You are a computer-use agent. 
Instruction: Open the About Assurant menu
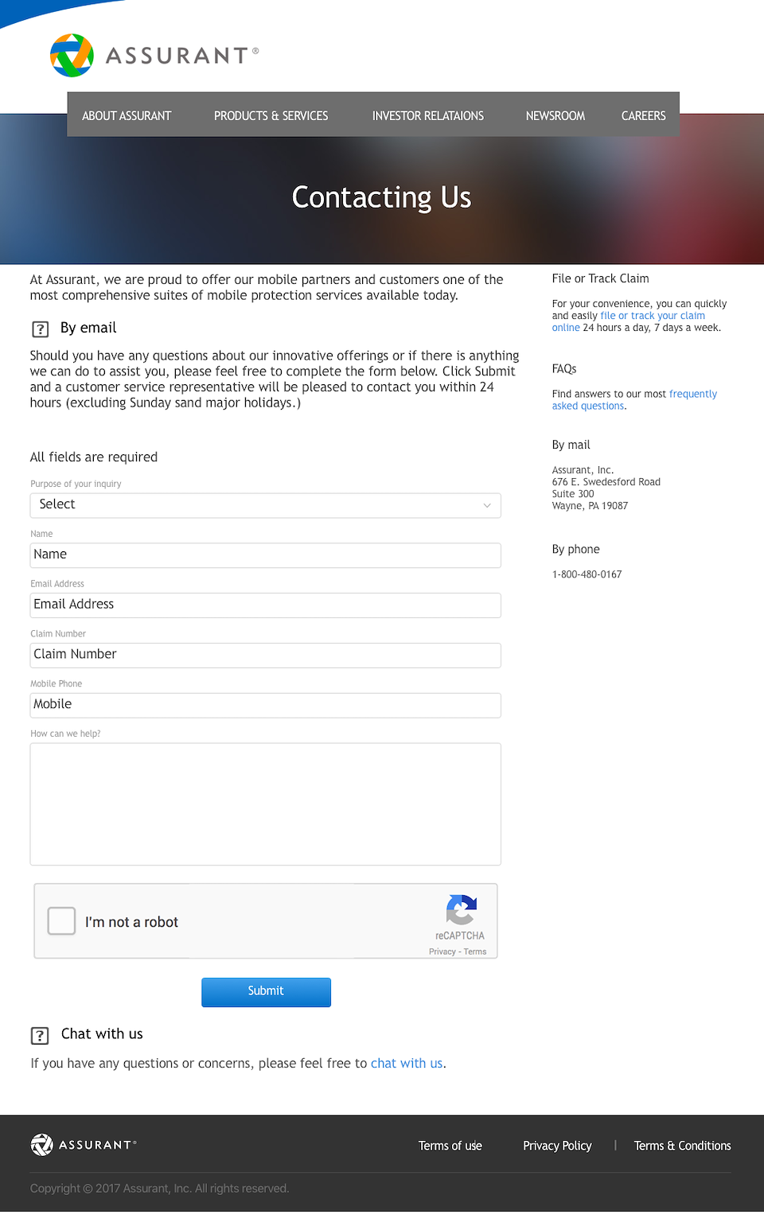tap(127, 116)
